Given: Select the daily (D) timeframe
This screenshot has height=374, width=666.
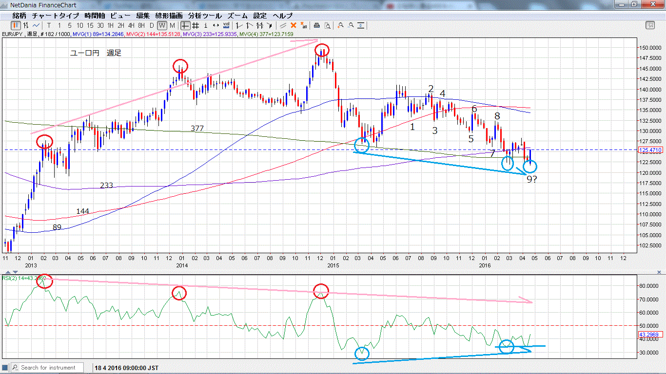Looking at the screenshot, I should coord(152,25).
